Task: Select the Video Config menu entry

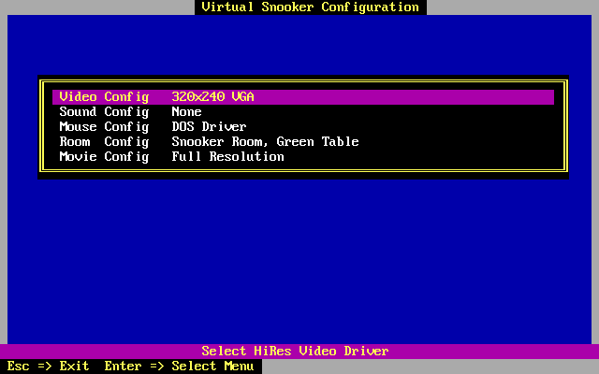Action: [x=104, y=97]
